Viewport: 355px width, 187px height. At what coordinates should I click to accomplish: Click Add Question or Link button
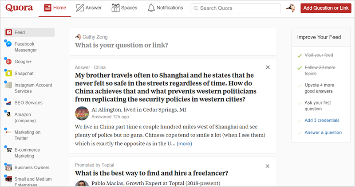coord(326,8)
